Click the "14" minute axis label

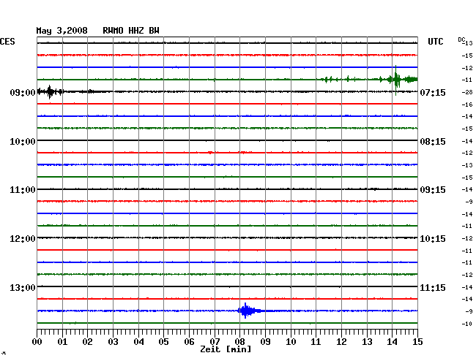[x=392, y=341]
